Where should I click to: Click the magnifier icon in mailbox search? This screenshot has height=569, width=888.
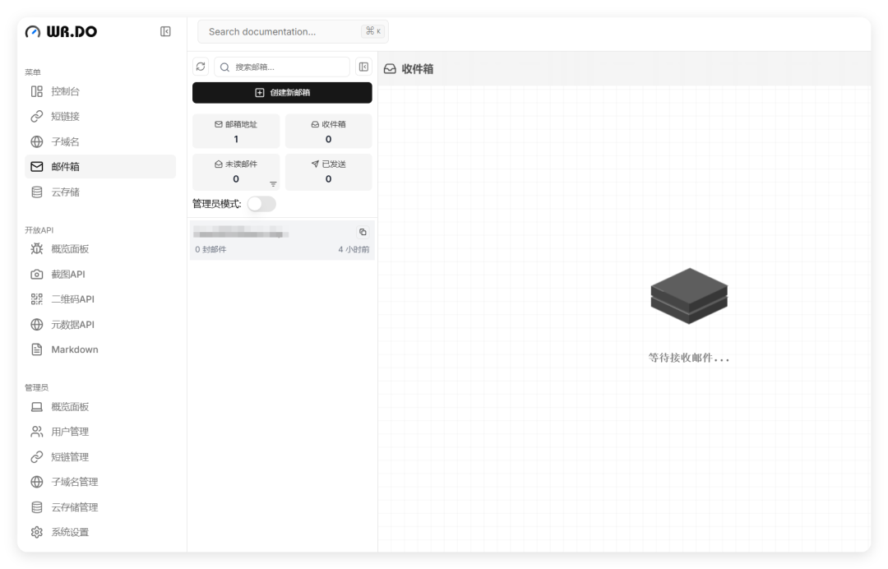(224, 67)
